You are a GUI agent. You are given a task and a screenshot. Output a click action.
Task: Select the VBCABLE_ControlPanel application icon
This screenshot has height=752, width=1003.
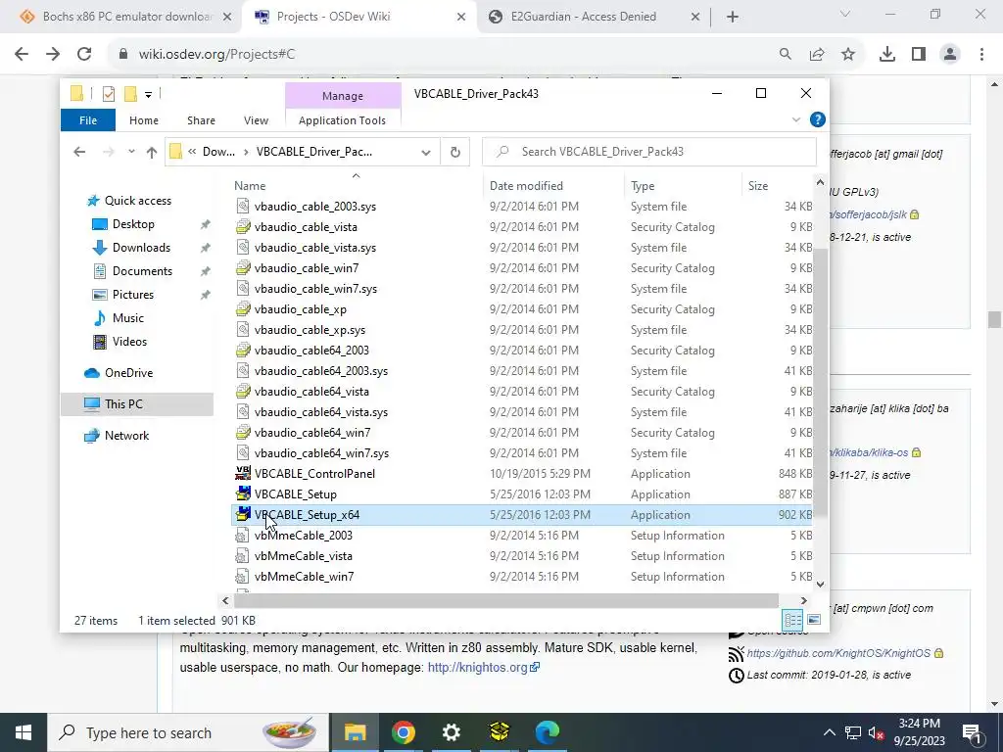[x=243, y=474]
